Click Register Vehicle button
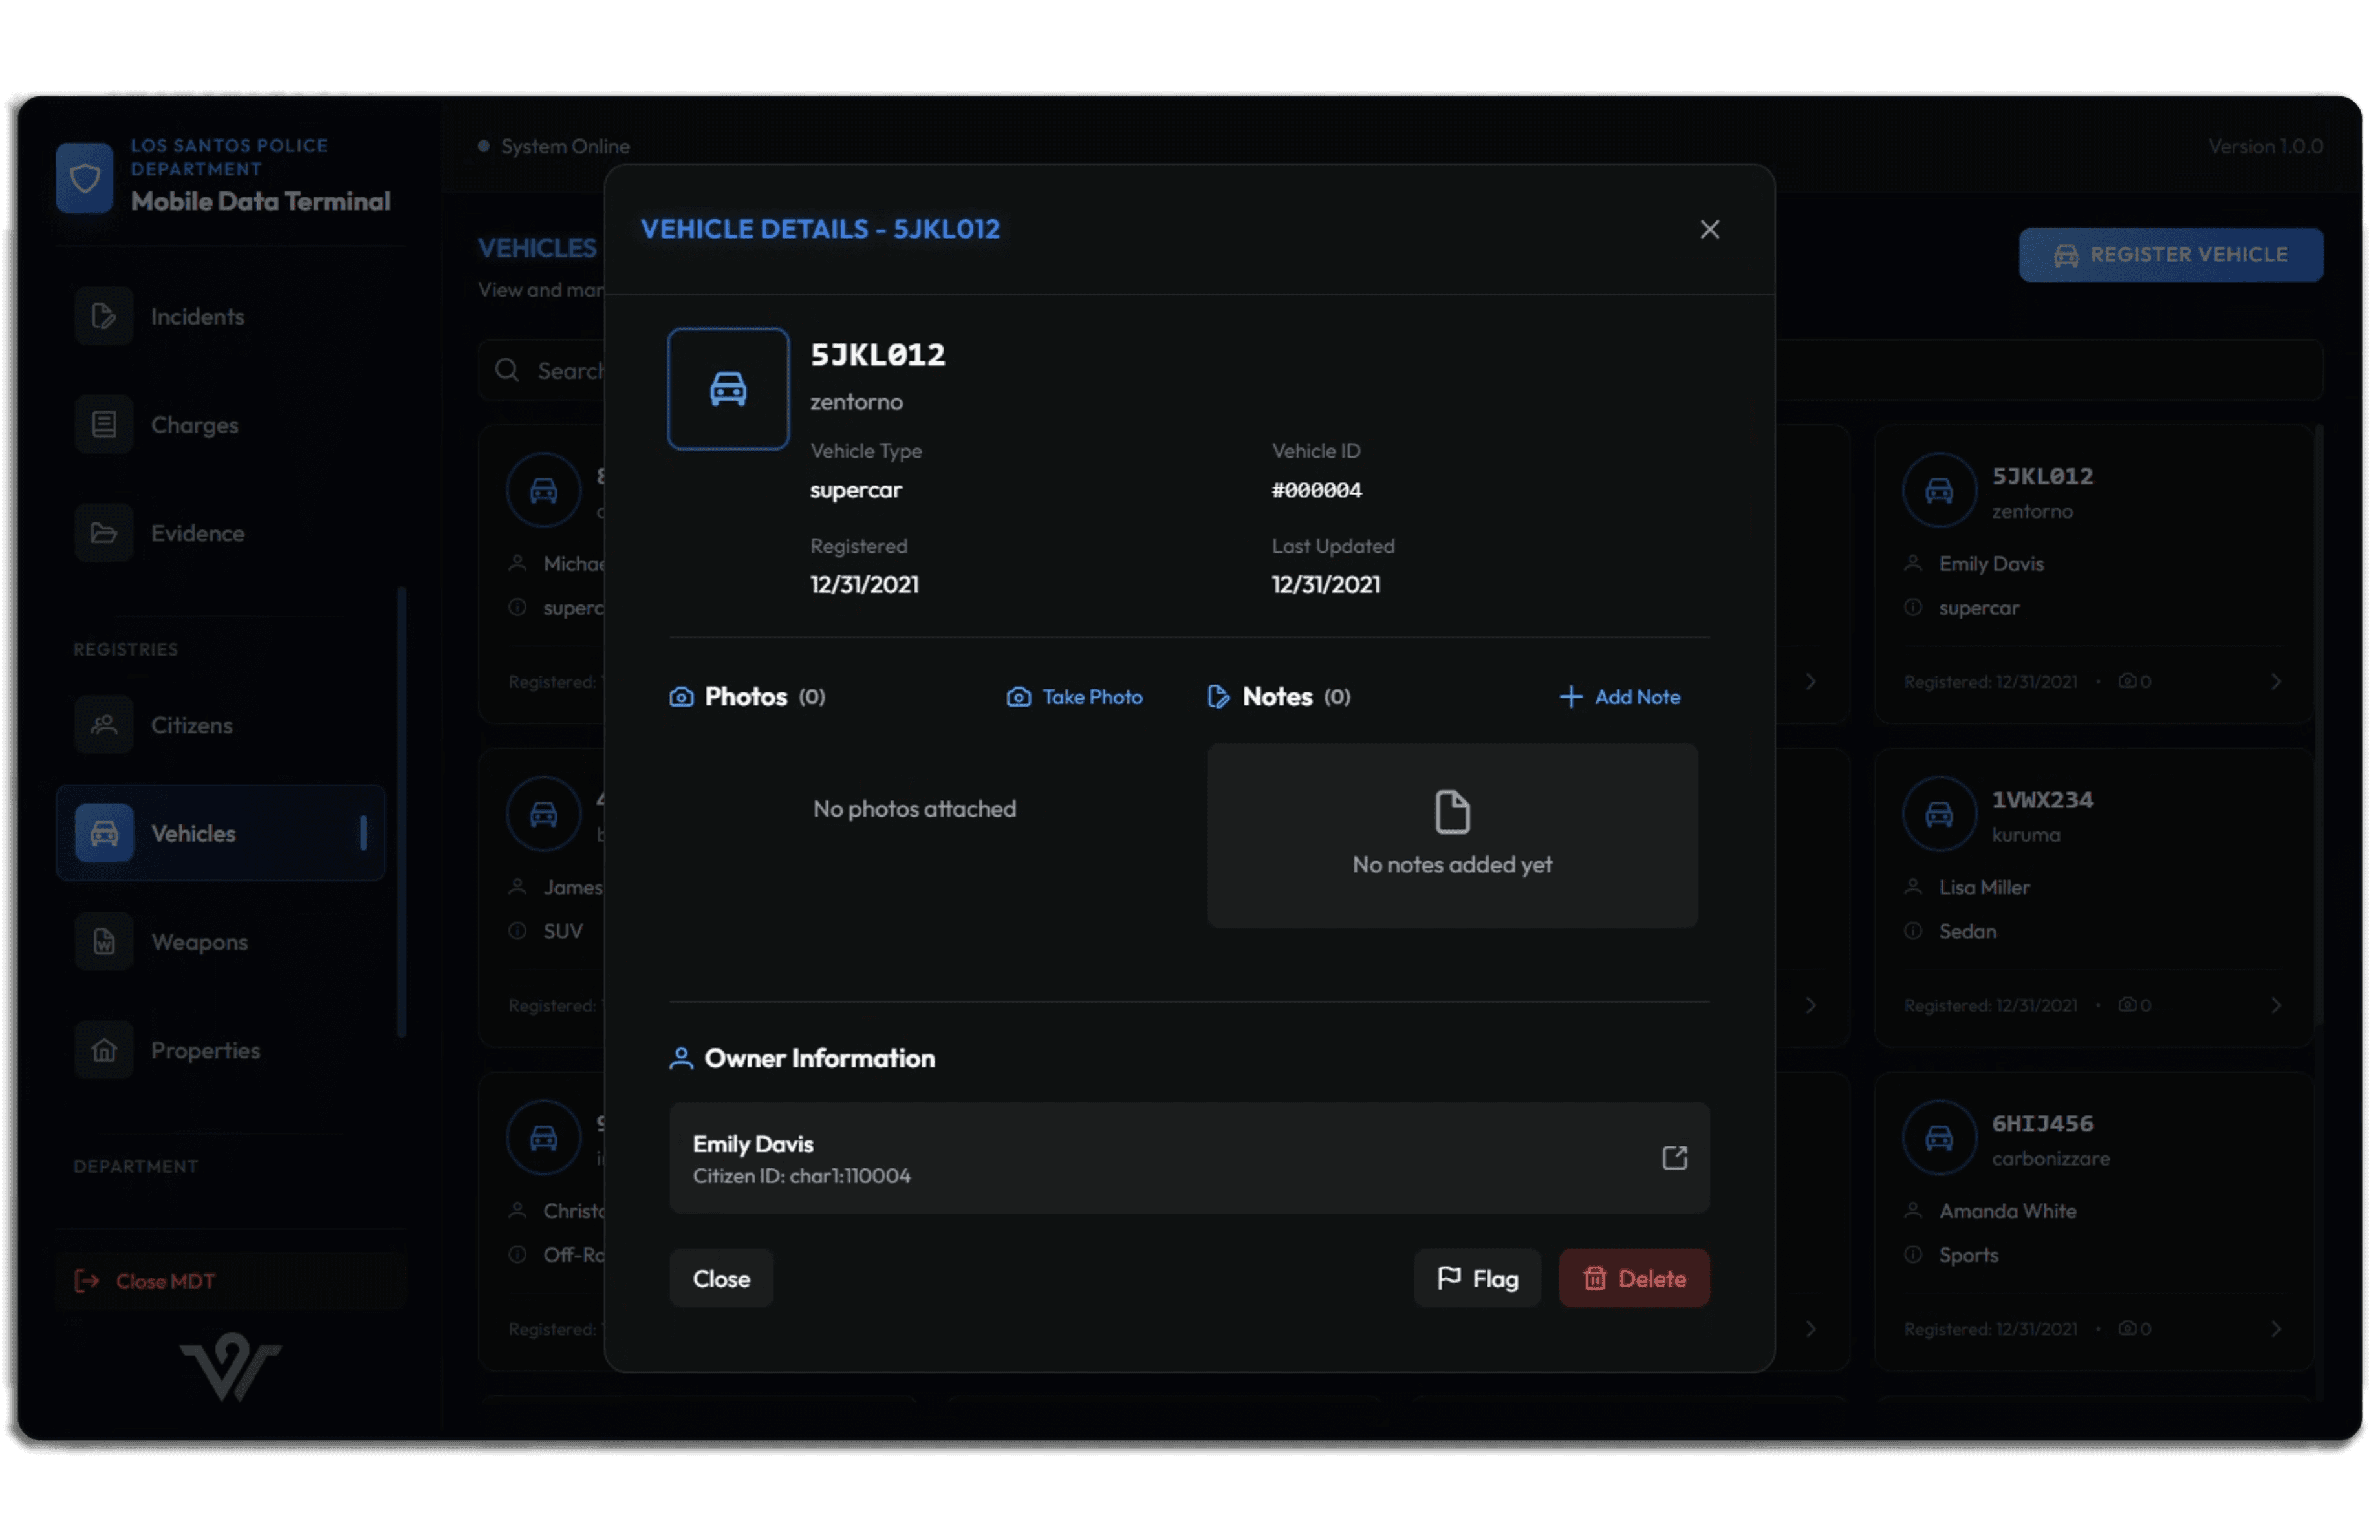 [x=2170, y=255]
